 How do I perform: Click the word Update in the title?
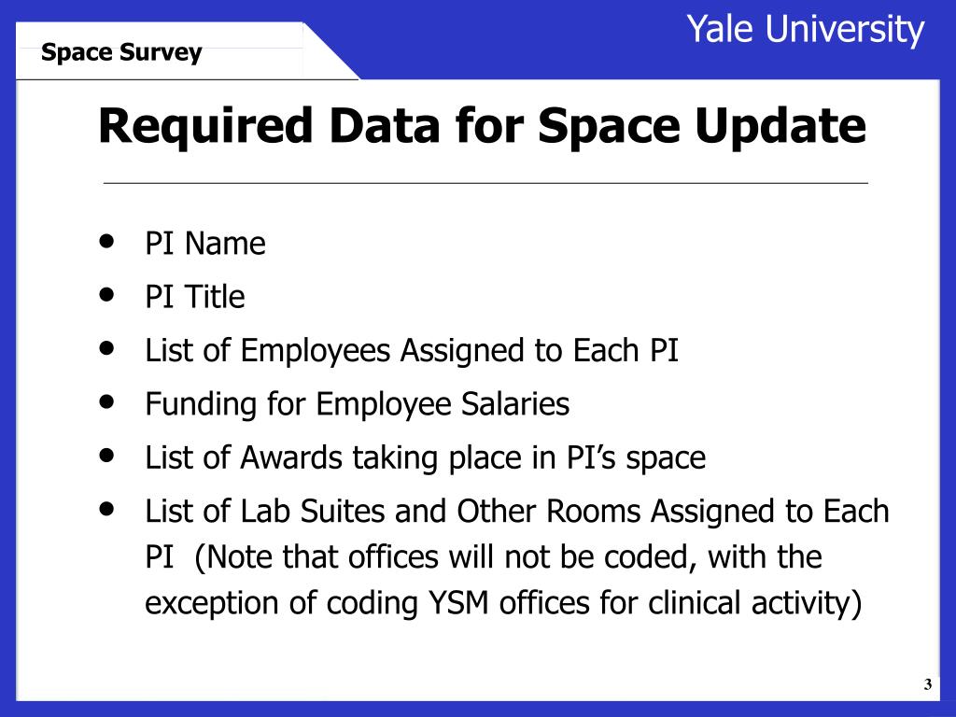(780, 126)
